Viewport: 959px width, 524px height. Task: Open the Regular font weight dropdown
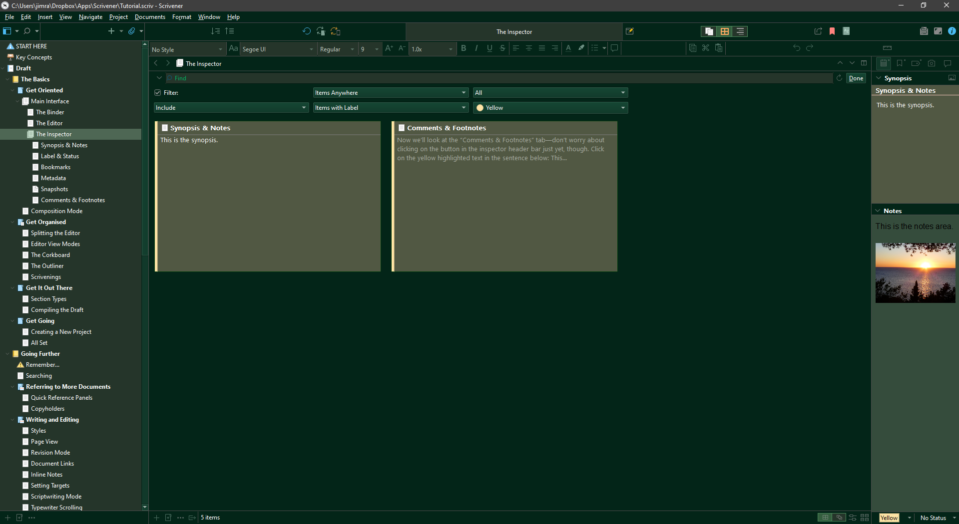point(337,49)
